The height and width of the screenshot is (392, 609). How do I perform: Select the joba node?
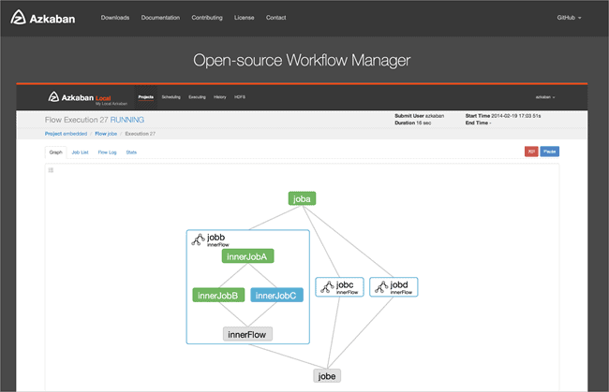(302, 198)
